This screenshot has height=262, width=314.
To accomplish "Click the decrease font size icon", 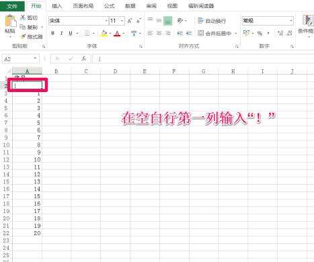I will 139,21.
